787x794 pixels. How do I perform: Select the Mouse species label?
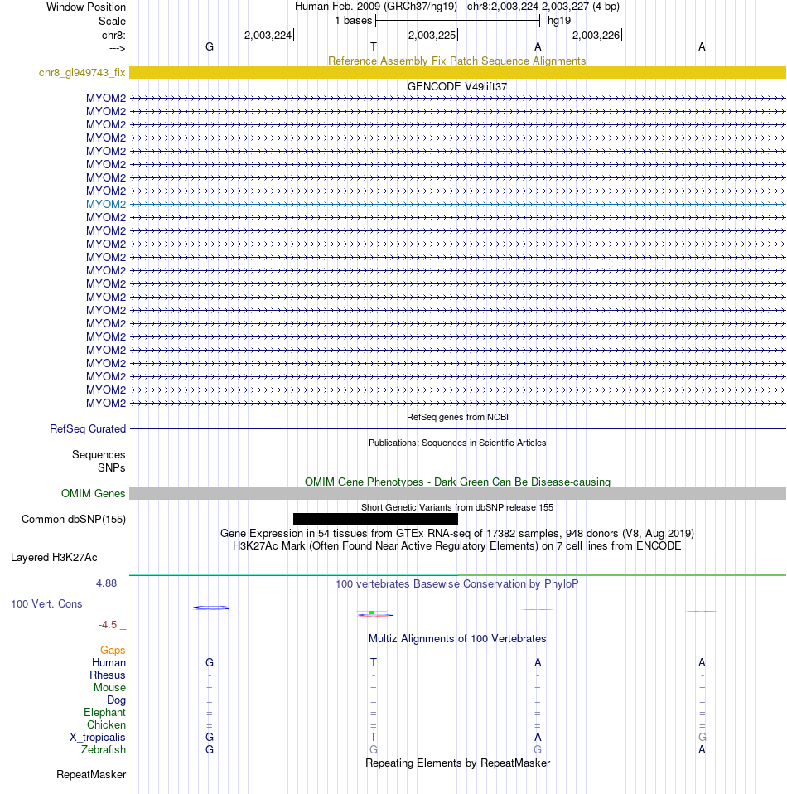pyautogui.click(x=109, y=687)
